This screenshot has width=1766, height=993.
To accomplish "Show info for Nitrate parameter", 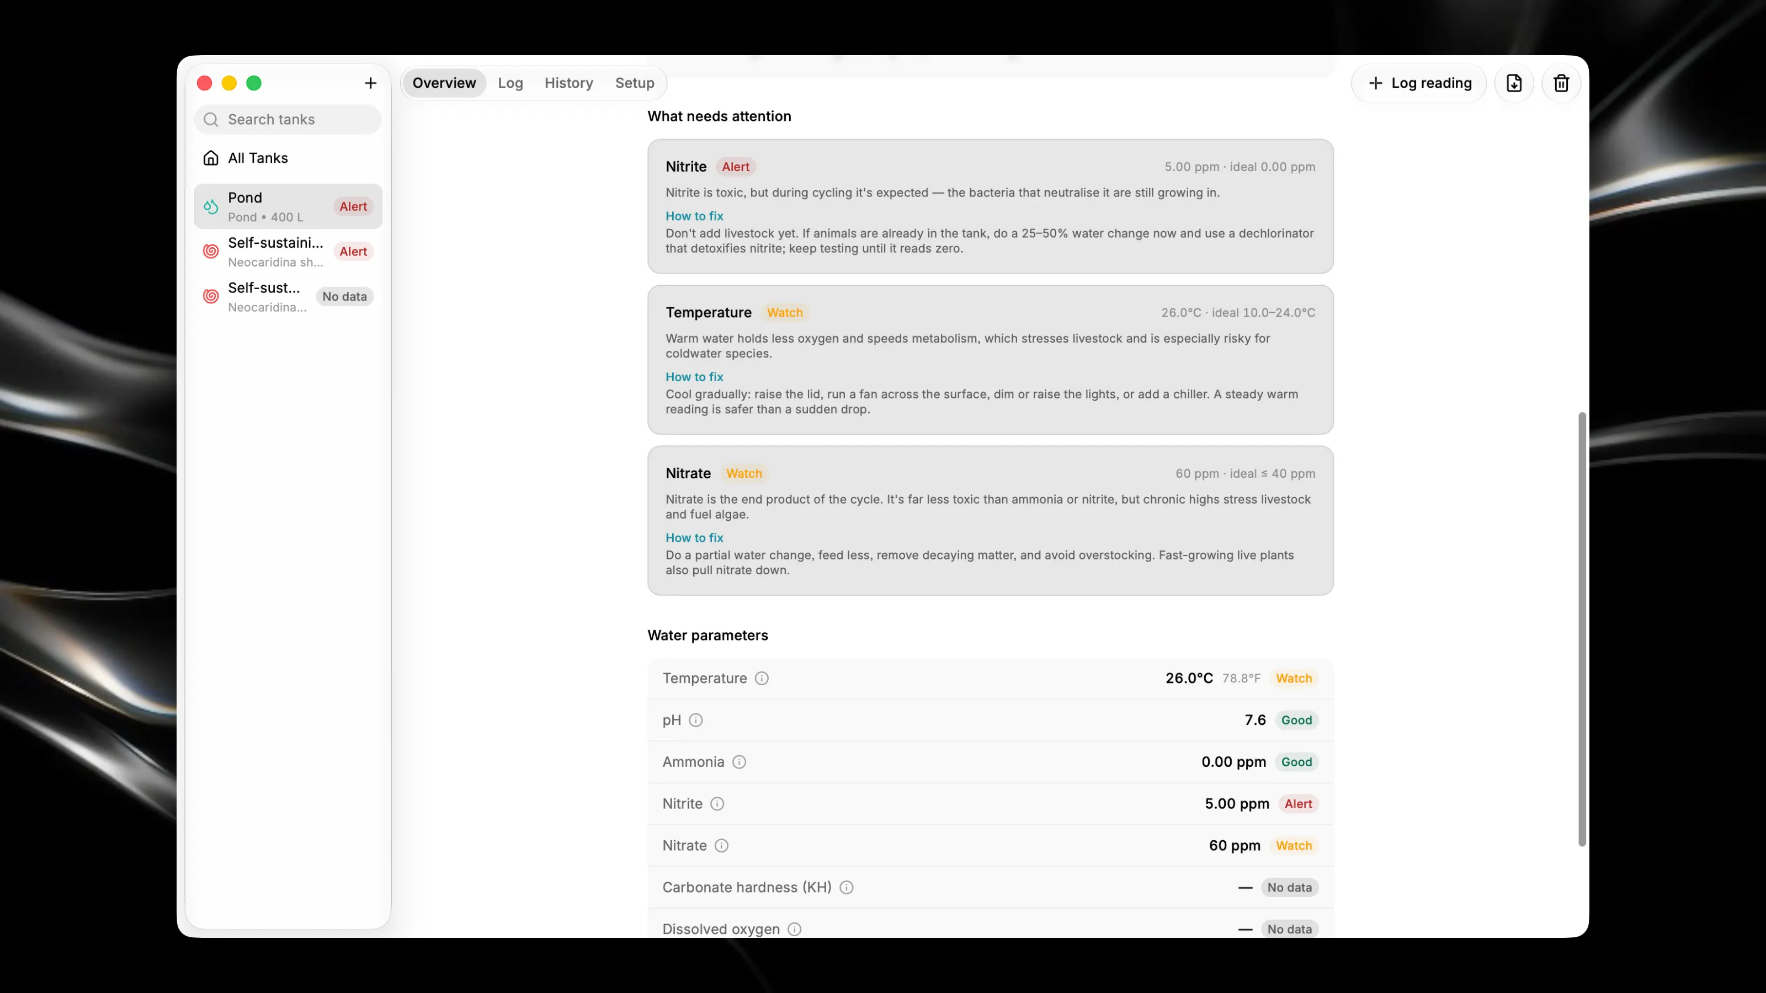I will click(x=721, y=845).
